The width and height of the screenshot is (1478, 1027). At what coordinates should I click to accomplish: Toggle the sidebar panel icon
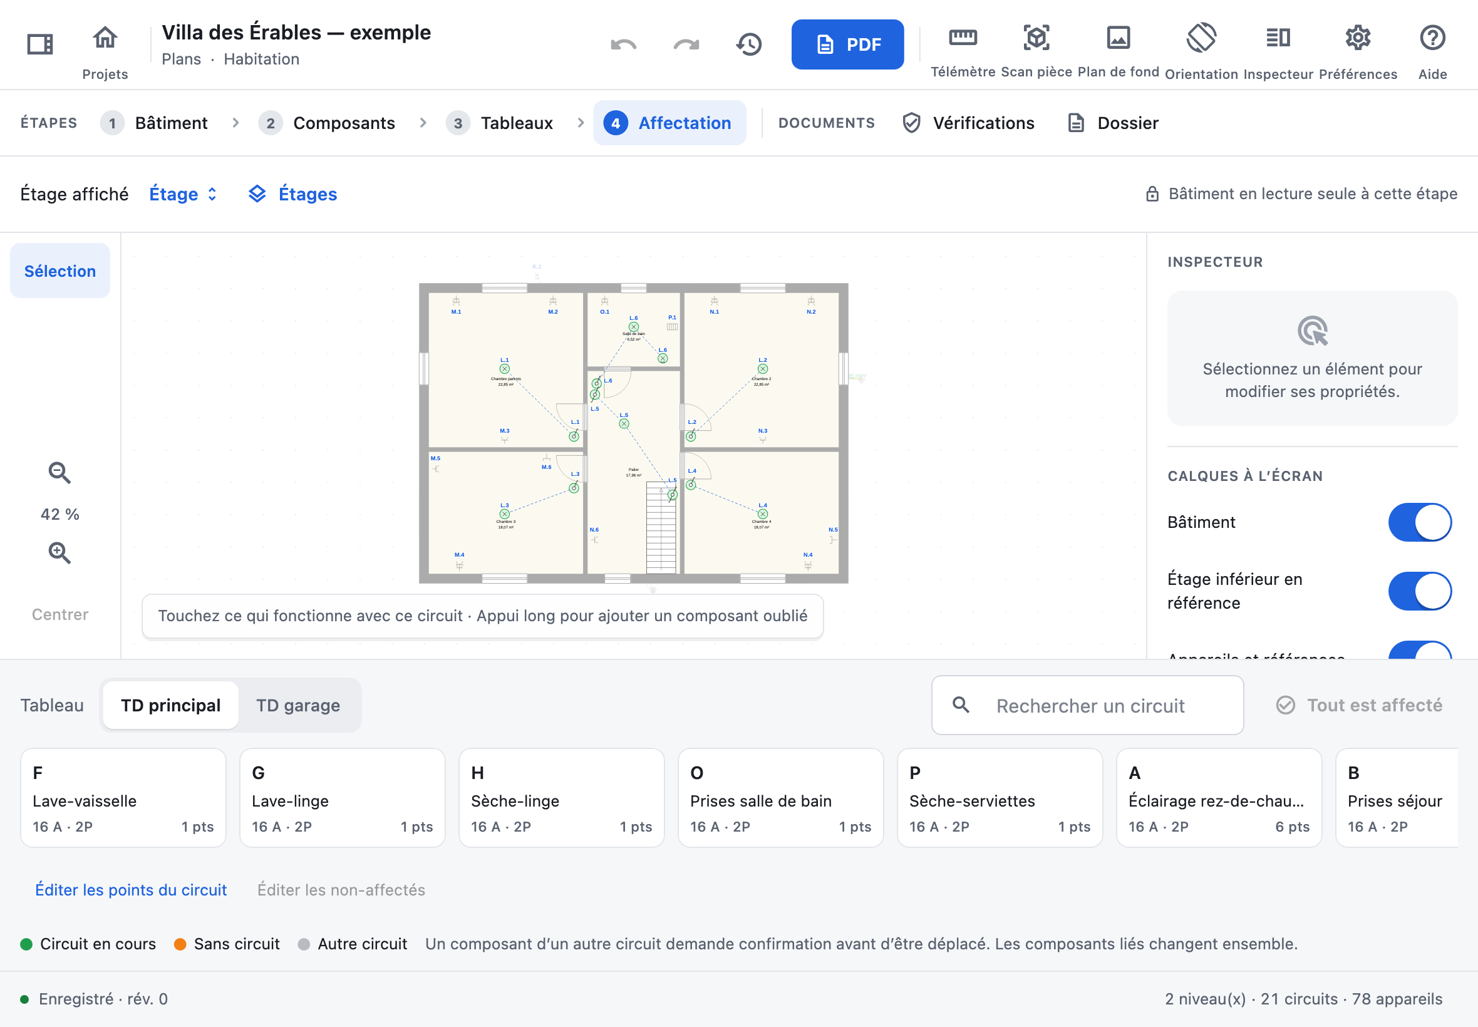click(40, 44)
